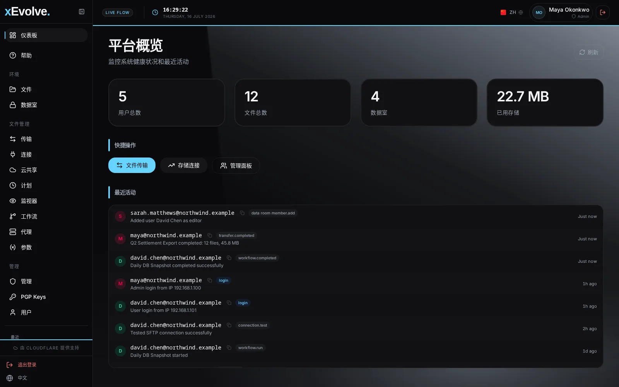The width and height of the screenshot is (619, 387).
Task: Open the 文件总数 stat card
Action: tap(293, 103)
